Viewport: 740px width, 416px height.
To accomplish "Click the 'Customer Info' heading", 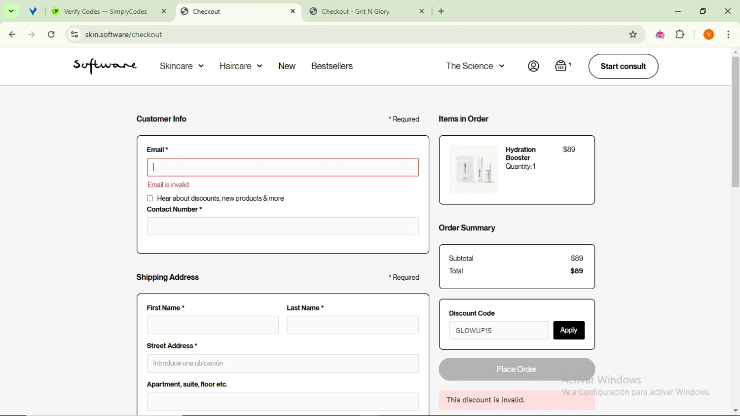I will point(161,119).
